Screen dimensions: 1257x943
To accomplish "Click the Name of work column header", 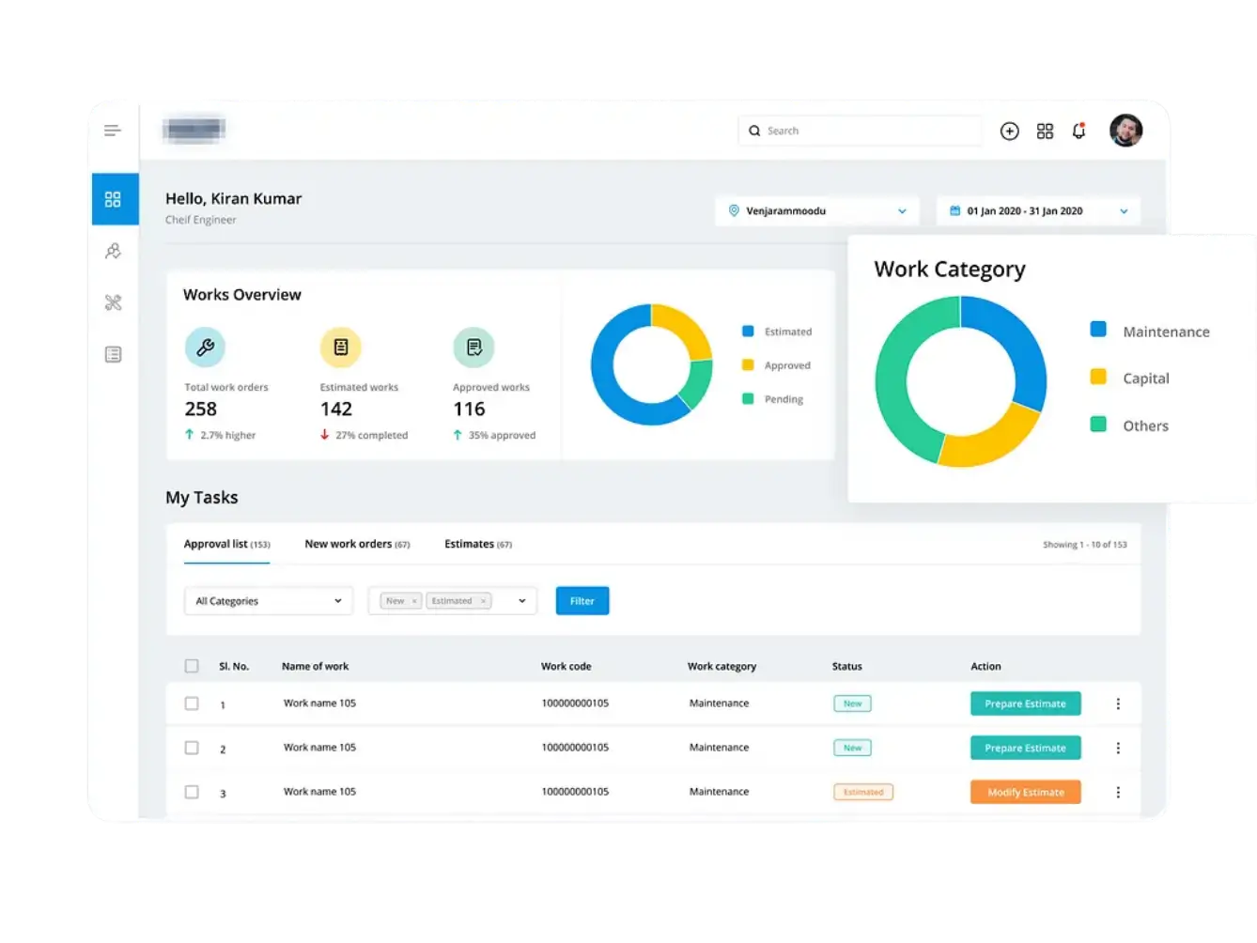I will pyautogui.click(x=315, y=666).
